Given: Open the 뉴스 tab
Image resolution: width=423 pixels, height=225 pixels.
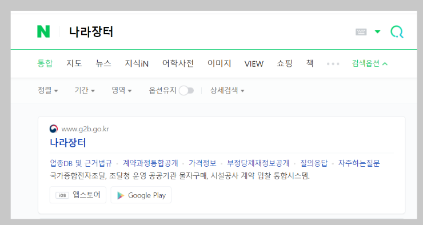Looking at the screenshot, I should [103, 63].
